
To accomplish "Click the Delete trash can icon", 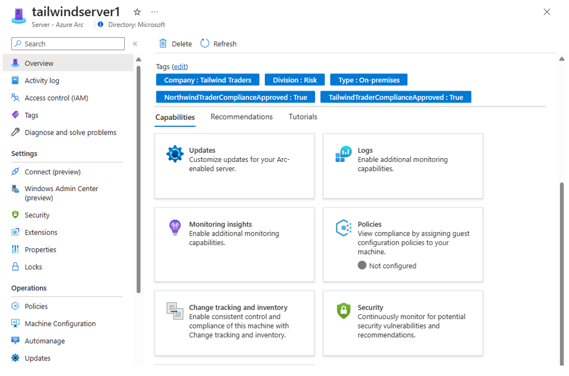I will click(163, 43).
